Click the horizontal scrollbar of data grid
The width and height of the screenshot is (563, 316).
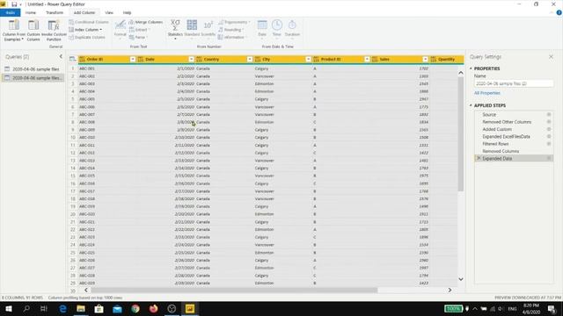(234, 291)
